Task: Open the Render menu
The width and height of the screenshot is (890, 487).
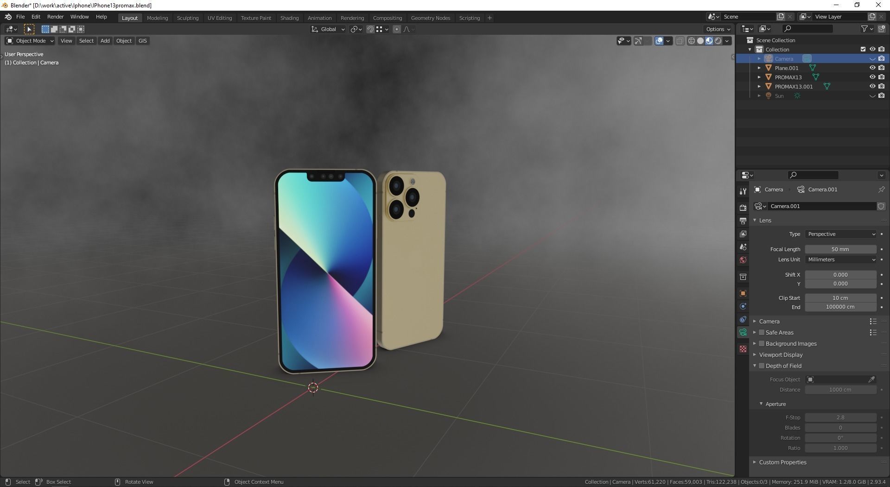Action: point(55,17)
